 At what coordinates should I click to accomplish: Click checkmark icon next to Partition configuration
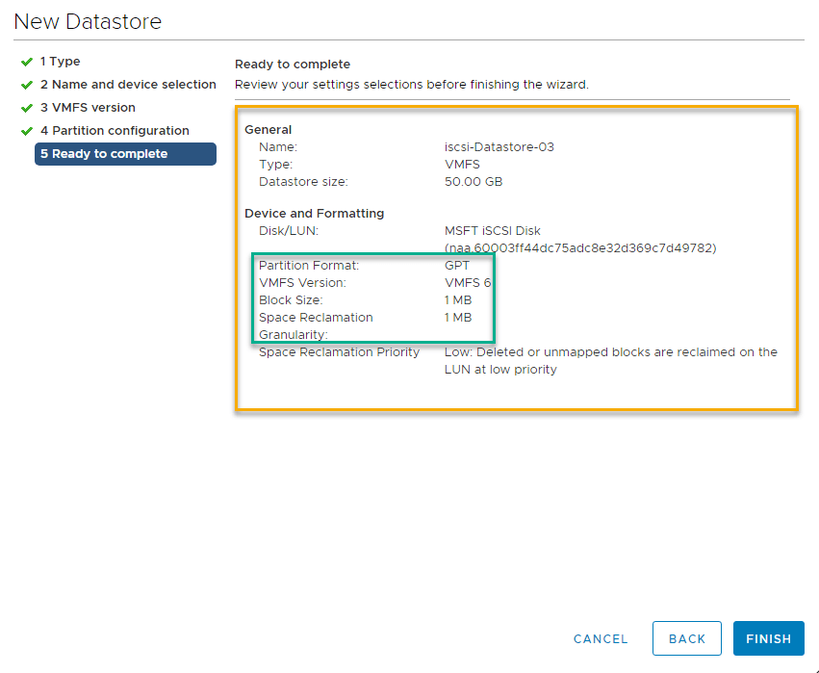pyautogui.click(x=27, y=131)
